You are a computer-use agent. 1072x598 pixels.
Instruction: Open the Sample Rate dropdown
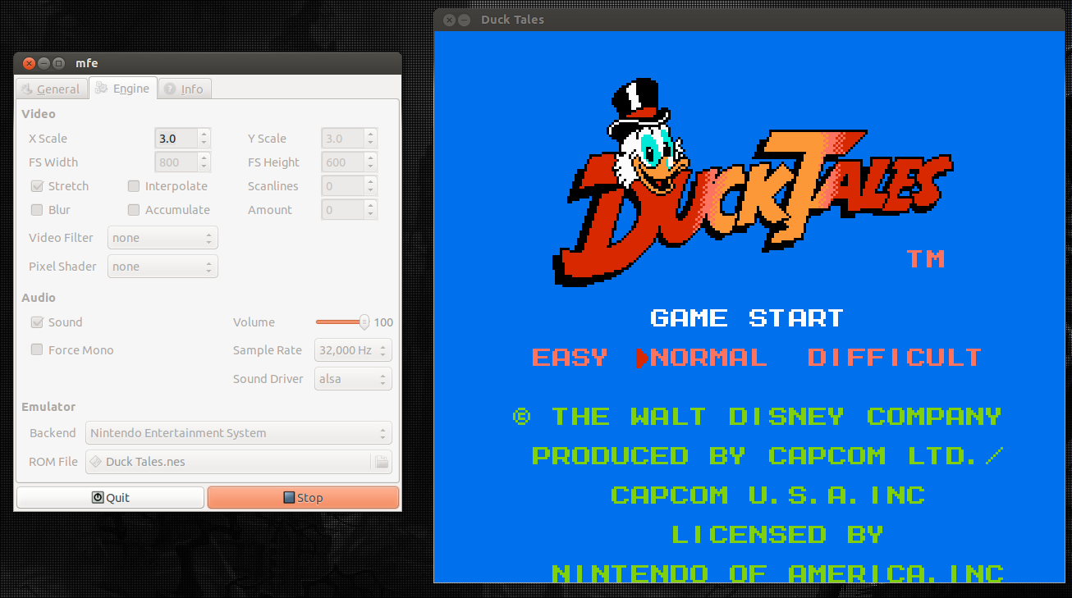pyautogui.click(x=353, y=350)
